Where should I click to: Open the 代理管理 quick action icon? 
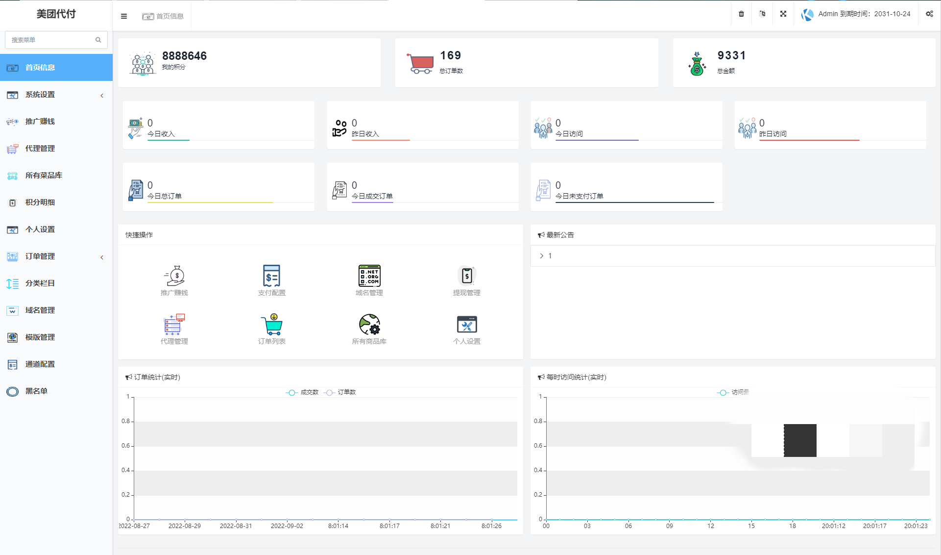[x=174, y=325]
